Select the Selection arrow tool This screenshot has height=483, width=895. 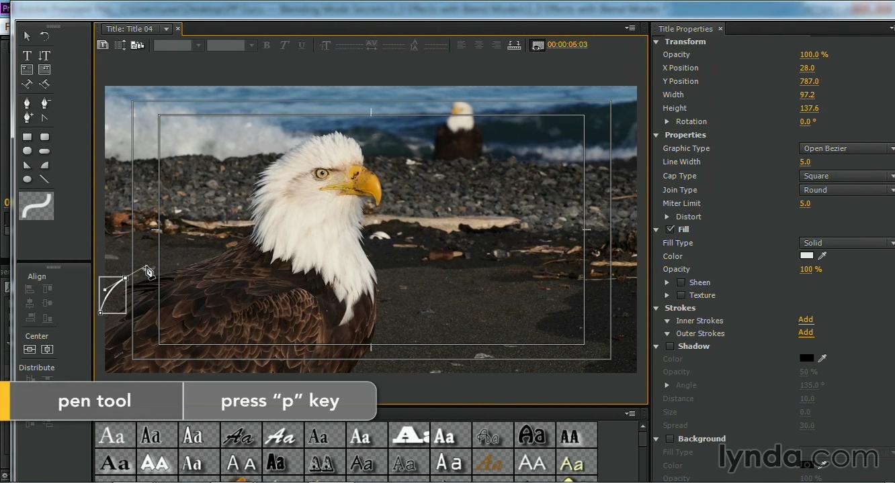click(x=27, y=36)
